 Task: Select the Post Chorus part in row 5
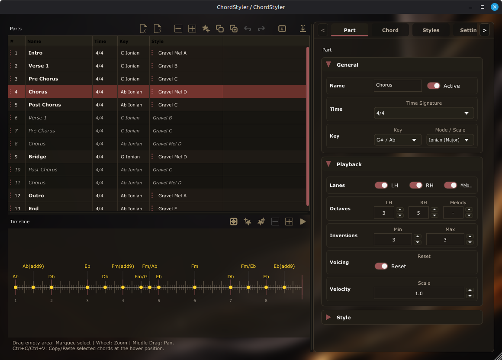[x=157, y=105]
